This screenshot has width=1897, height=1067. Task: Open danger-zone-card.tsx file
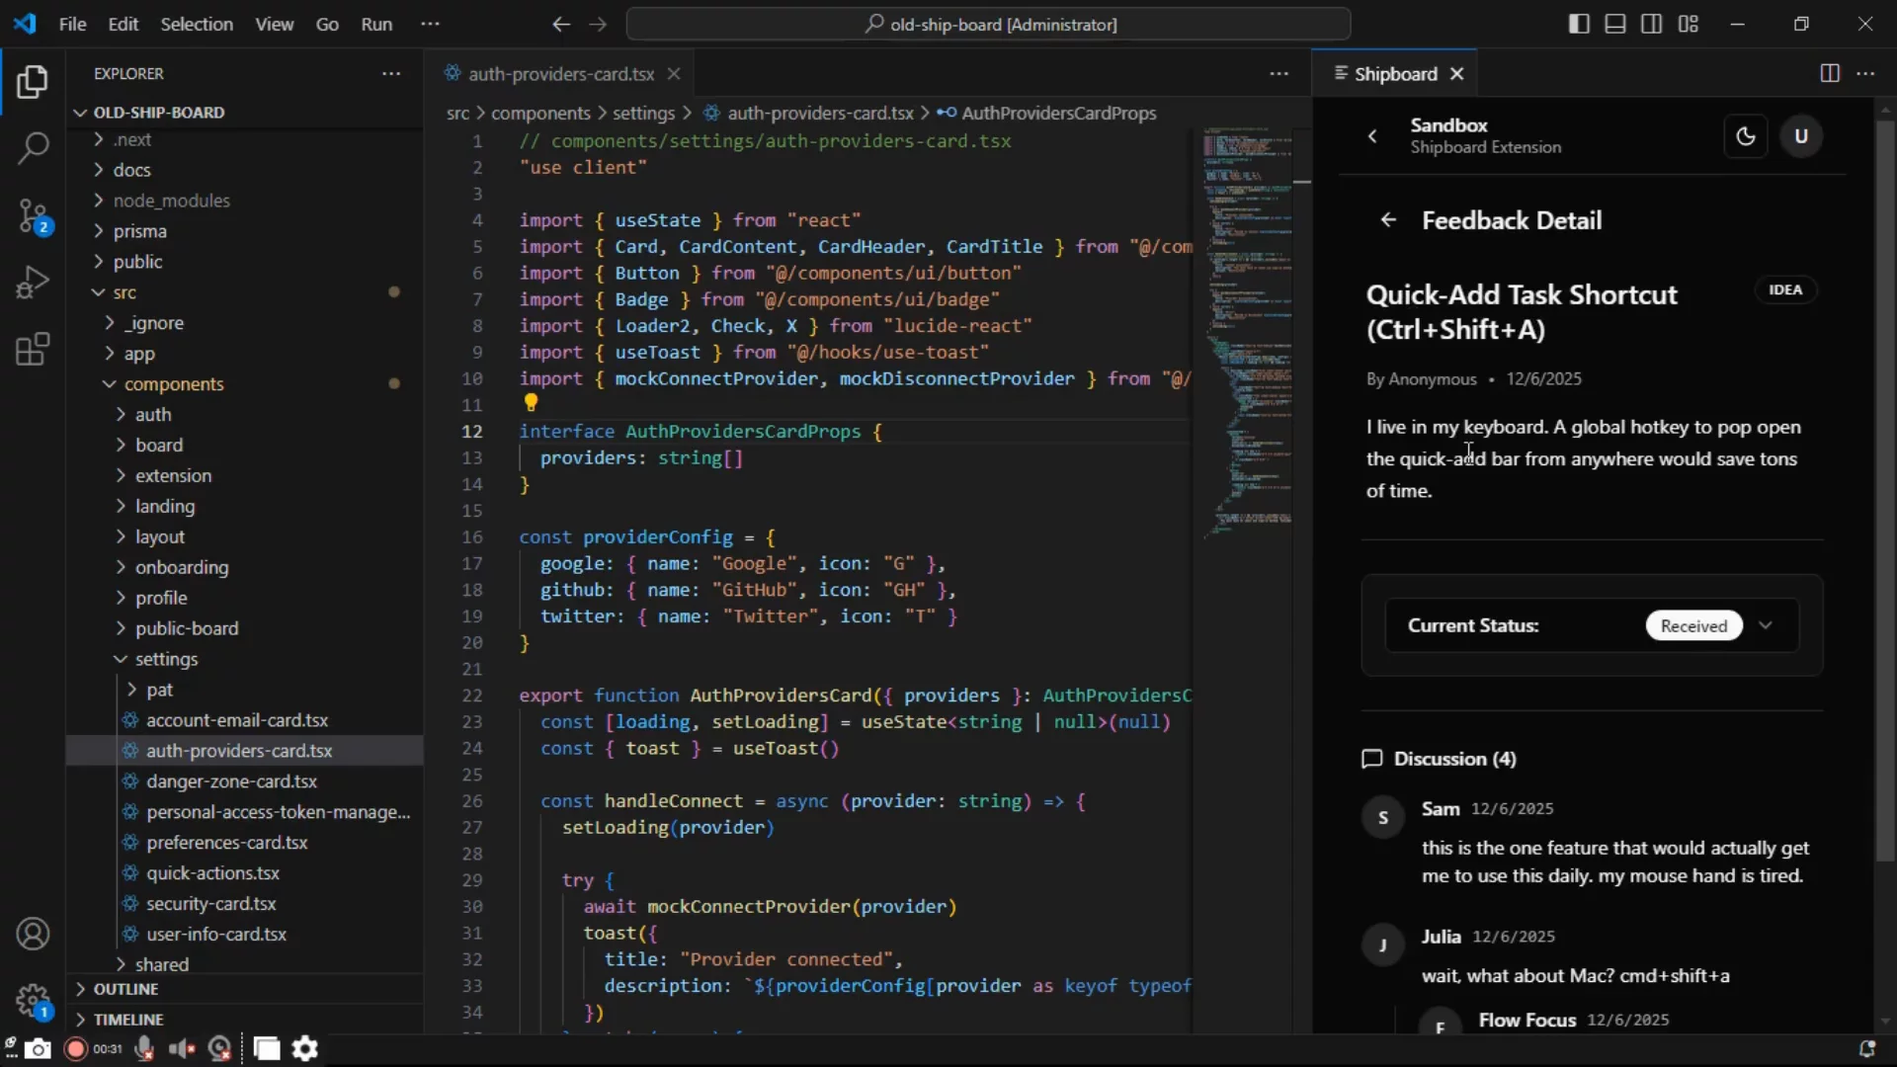pyautogui.click(x=231, y=781)
